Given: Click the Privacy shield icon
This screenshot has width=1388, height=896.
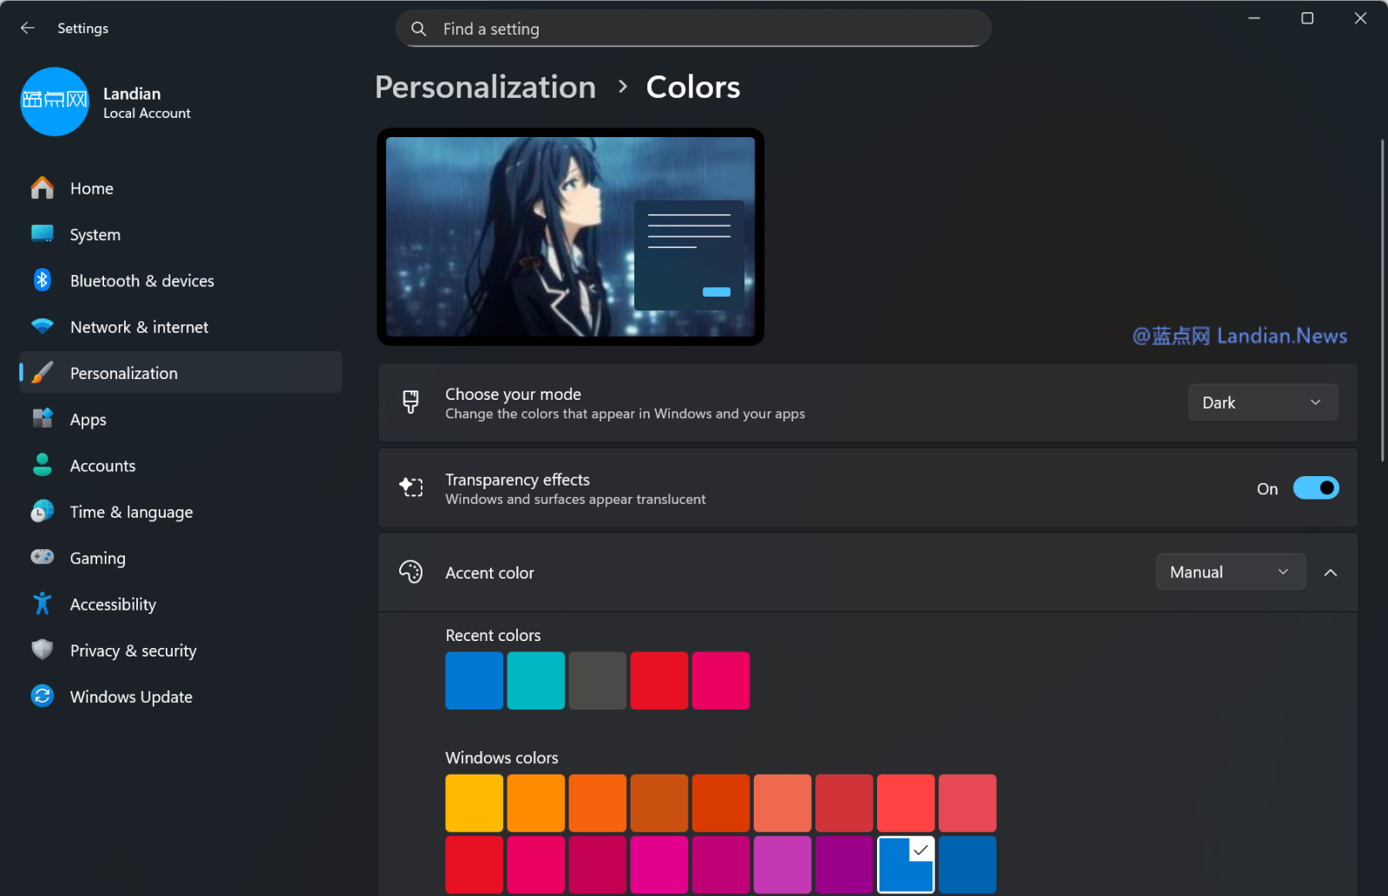Looking at the screenshot, I should [42, 650].
